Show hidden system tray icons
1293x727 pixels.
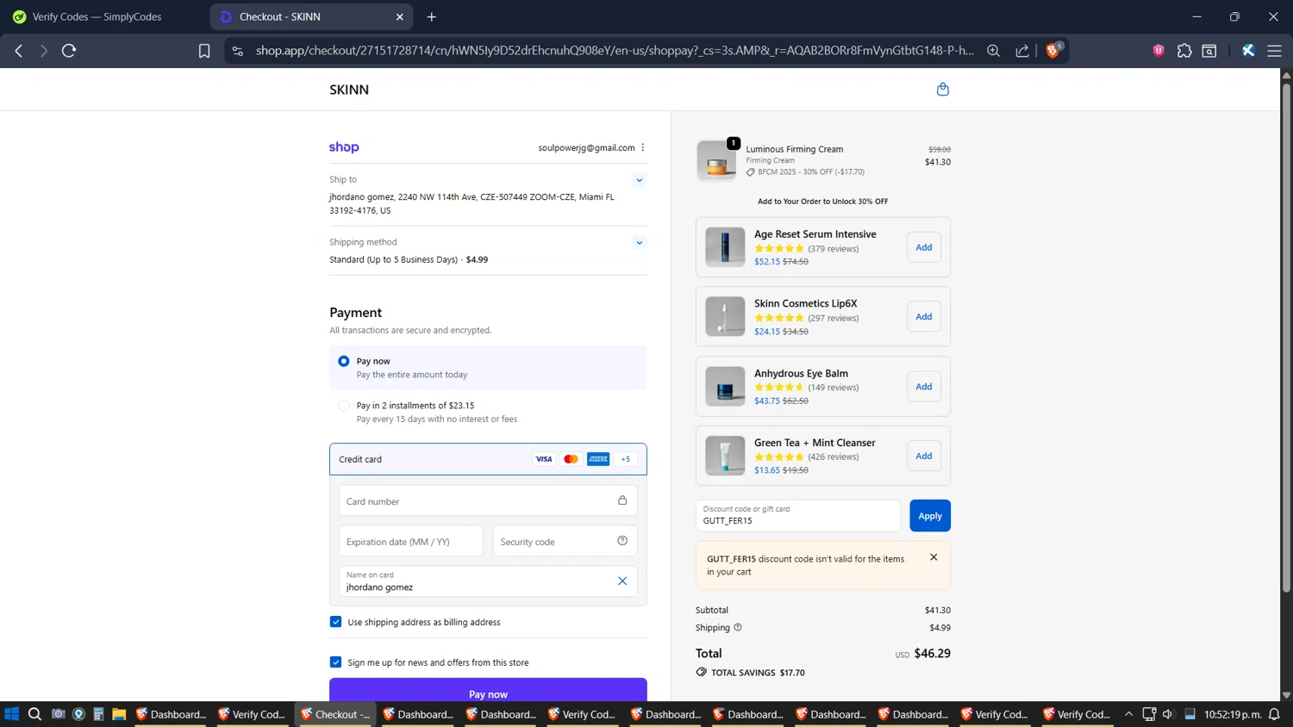[1128, 714]
